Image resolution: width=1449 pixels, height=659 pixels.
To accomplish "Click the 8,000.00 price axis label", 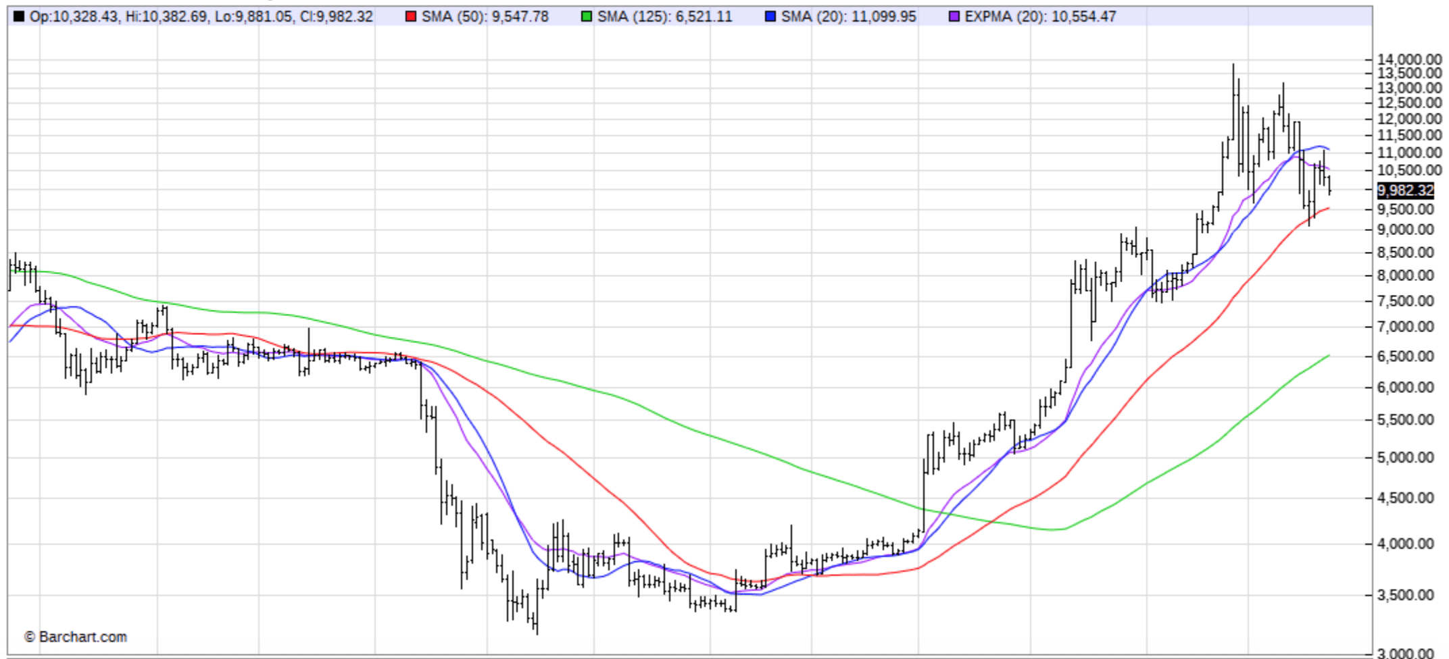I will click(1406, 275).
